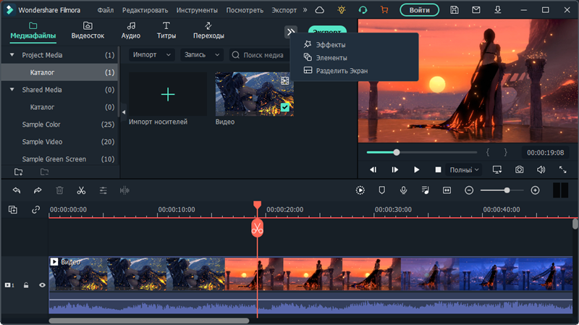
Task: Open the Импорт dropdown
Action: pos(151,55)
